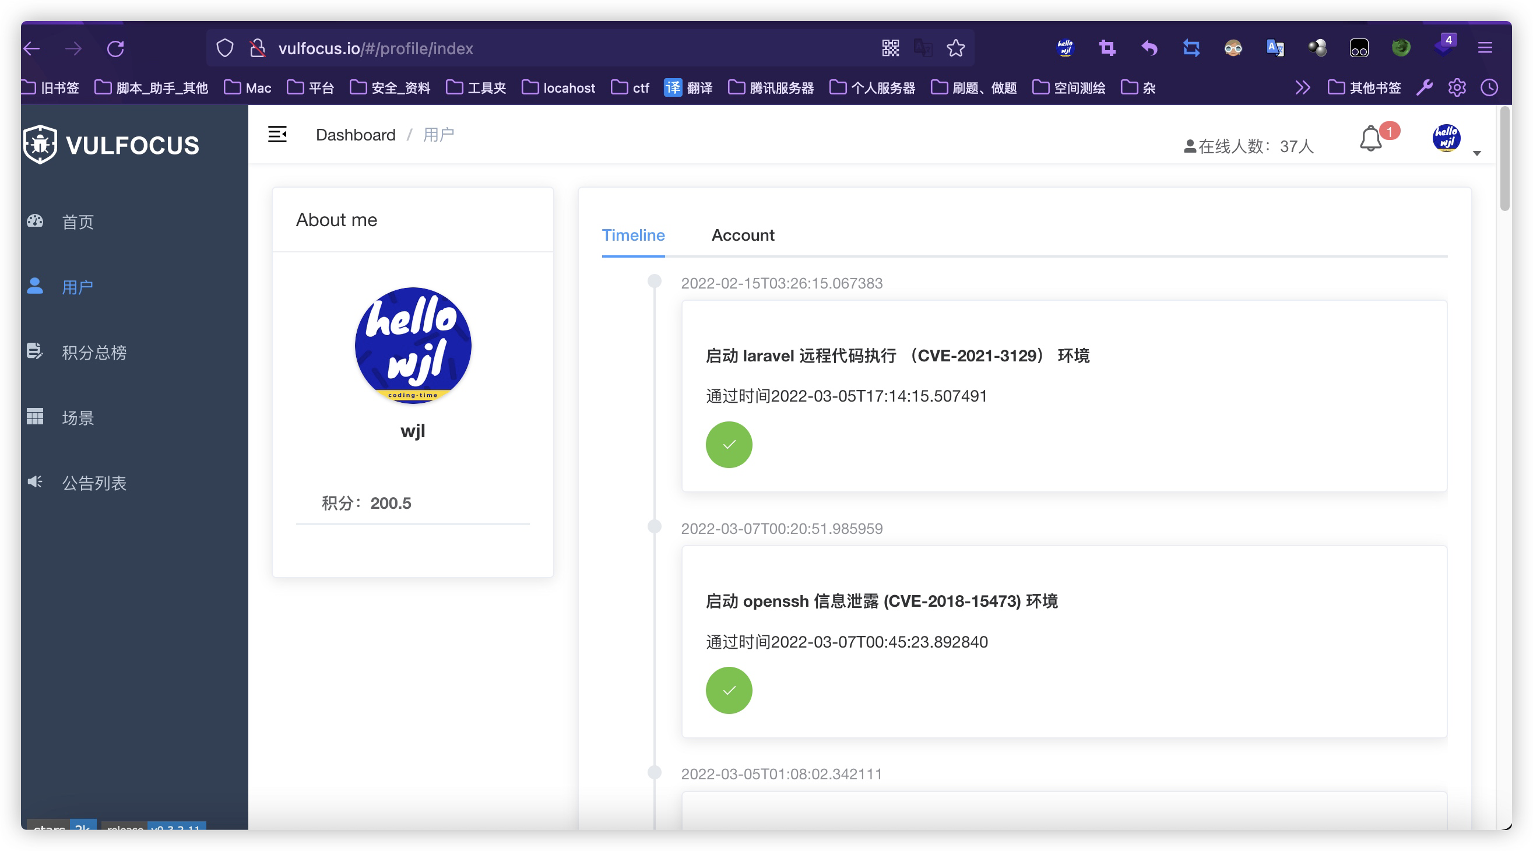Image resolution: width=1533 pixels, height=851 pixels.
Task: Open the 工具夹 bookmark folder
Action: coord(476,87)
